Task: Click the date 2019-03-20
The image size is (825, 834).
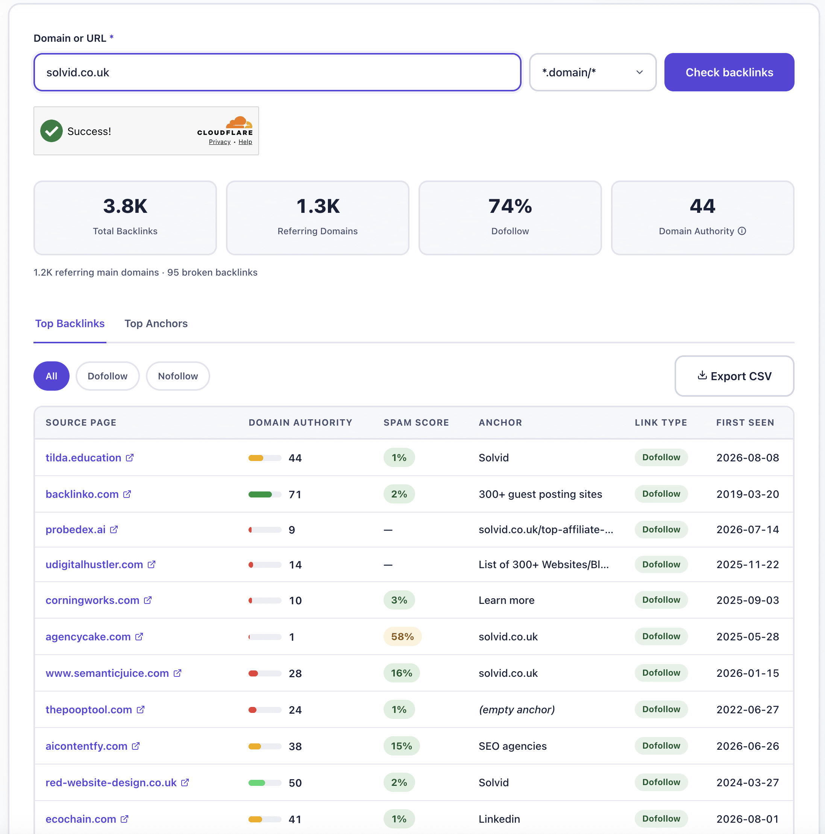Action: point(748,494)
